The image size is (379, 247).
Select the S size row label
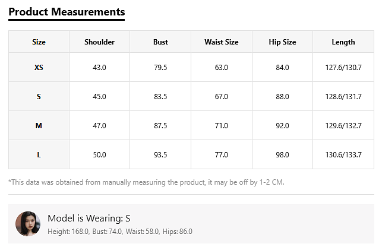[x=39, y=97]
